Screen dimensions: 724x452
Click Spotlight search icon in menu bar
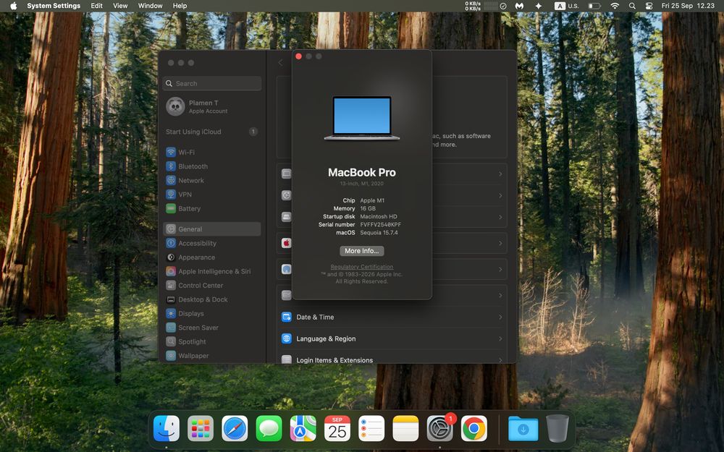(632, 6)
